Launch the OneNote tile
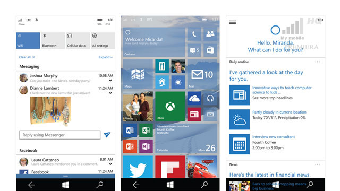The height and width of the screenshot is (191, 340). click(146, 146)
